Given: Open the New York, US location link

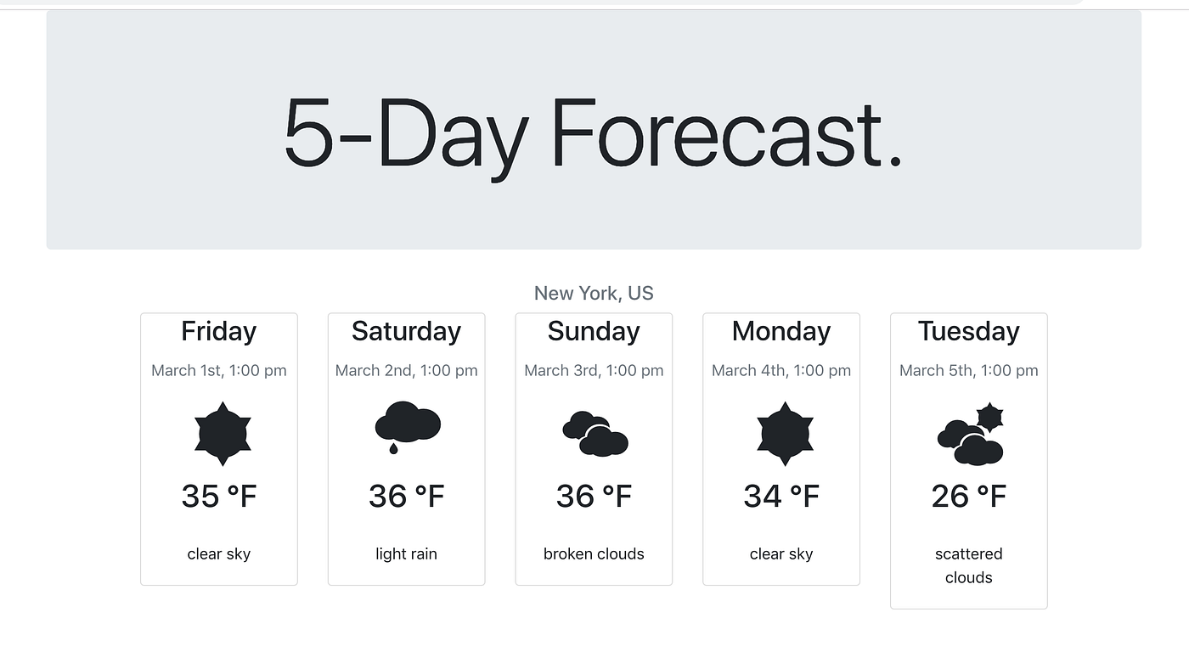Looking at the screenshot, I should pos(594,293).
